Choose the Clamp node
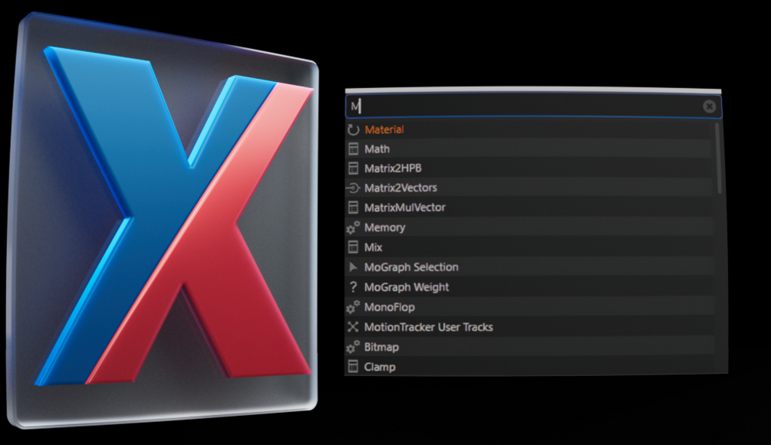This screenshot has width=771, height=445. tap(529, 367)
